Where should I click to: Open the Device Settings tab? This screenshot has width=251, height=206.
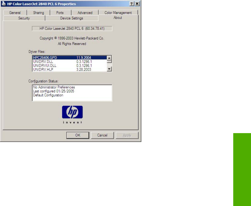[72, 18]
